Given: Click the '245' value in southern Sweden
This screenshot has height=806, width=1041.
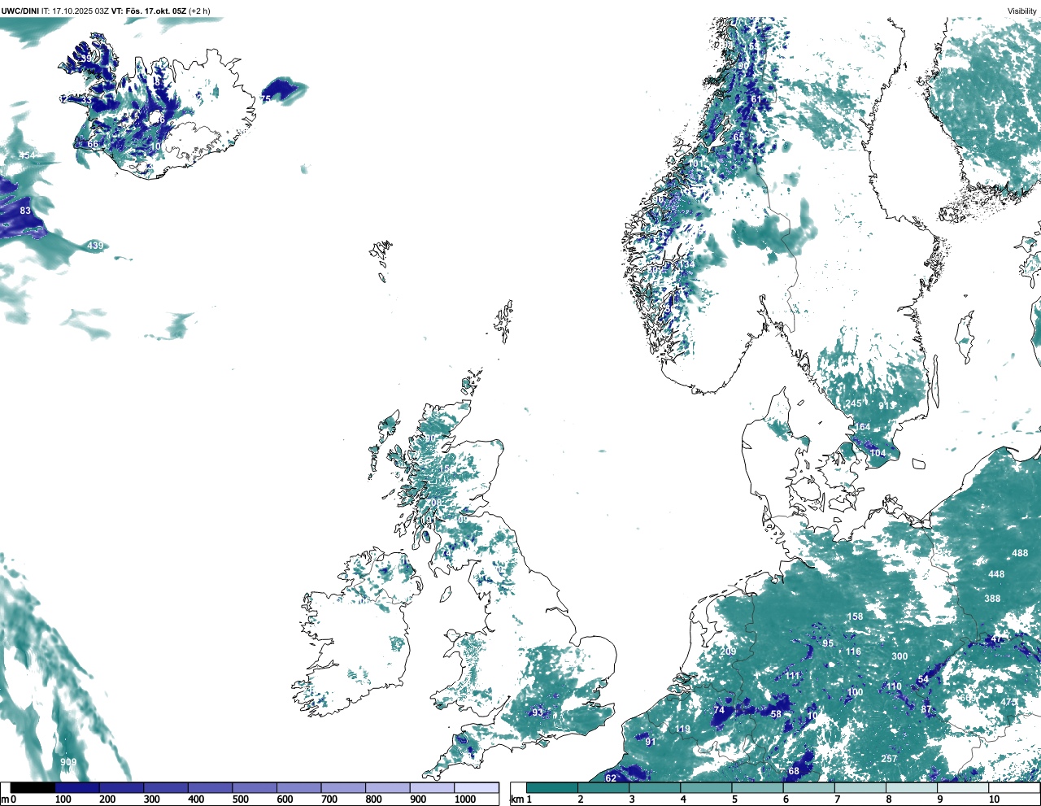Looking at the screenshot, I should coord(853,403).
